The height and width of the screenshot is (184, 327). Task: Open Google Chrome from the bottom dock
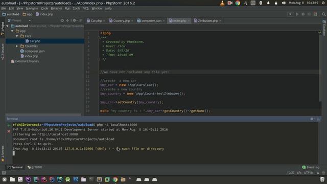point(115,179)
